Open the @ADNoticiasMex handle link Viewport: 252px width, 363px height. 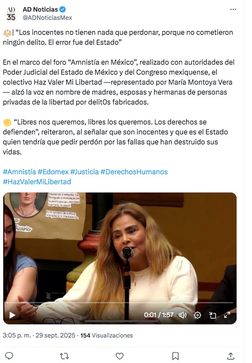click(47, 18)
